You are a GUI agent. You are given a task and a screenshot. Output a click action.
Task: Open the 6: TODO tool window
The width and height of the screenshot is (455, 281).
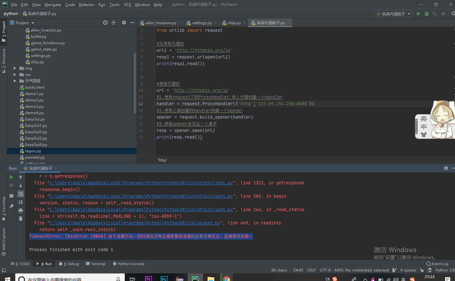point(20,264)
